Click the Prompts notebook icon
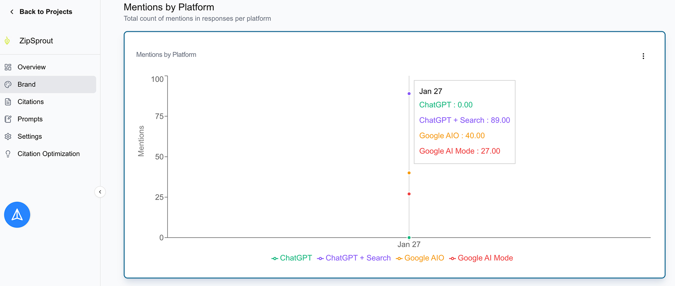The image size is (675, 286). coord(8,119)
